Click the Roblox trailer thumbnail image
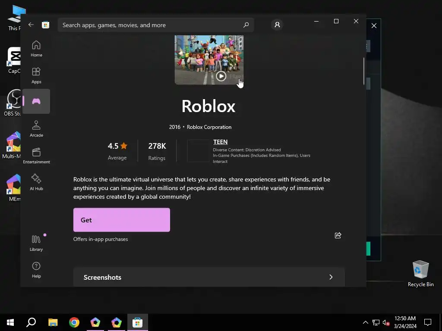 point(209,59)
